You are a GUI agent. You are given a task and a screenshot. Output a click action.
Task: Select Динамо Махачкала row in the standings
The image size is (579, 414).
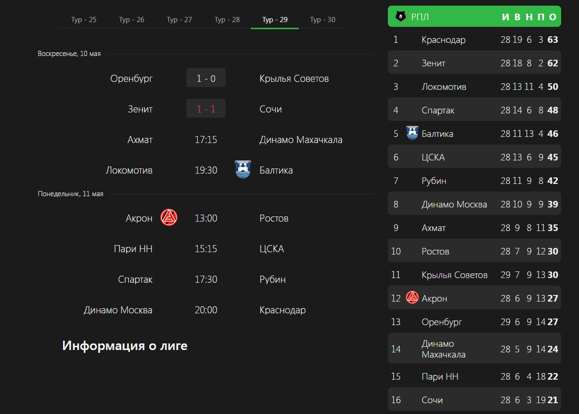[474, 349]
